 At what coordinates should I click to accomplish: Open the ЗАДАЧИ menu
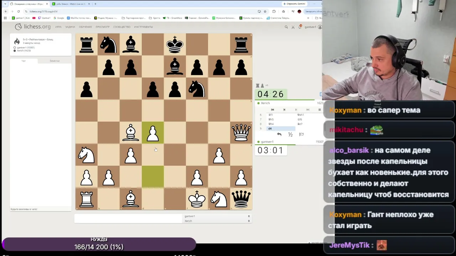70,27
